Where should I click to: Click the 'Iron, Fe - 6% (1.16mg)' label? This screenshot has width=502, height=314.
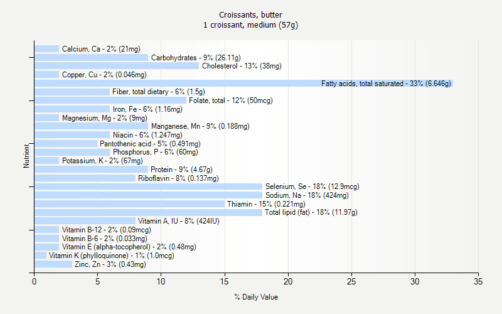147,109
